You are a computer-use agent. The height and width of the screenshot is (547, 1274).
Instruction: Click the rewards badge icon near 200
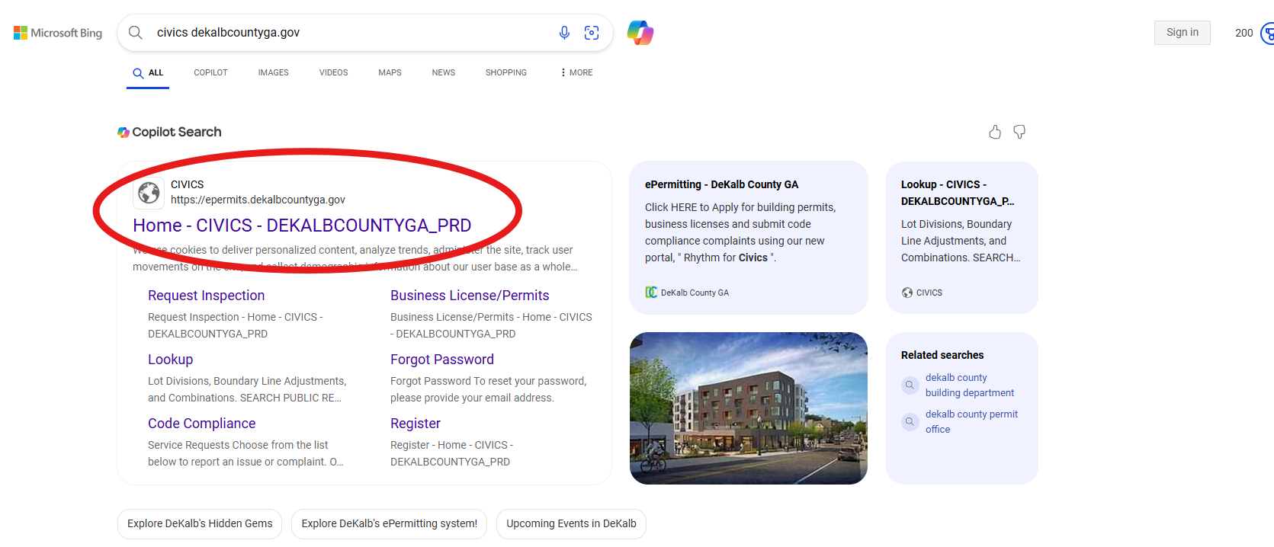pos(1267,33)
